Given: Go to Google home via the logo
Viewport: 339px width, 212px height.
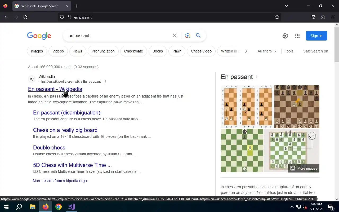Looking at the screenshot, I should [x=39, y=36].
